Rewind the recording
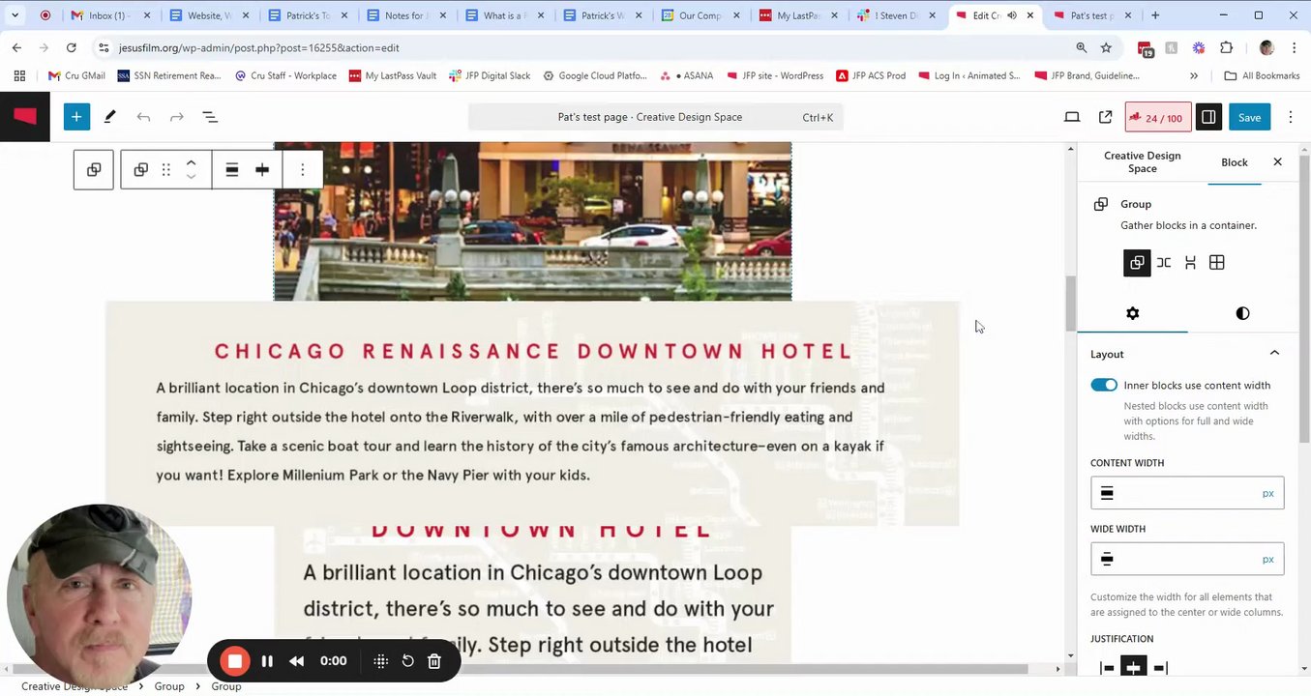 (297, 661)
